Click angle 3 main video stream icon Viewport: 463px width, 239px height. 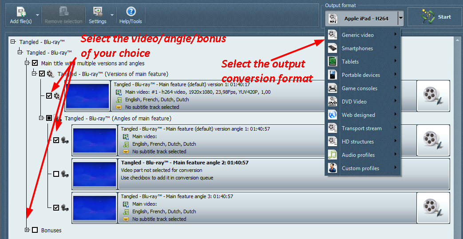point(126,204)
